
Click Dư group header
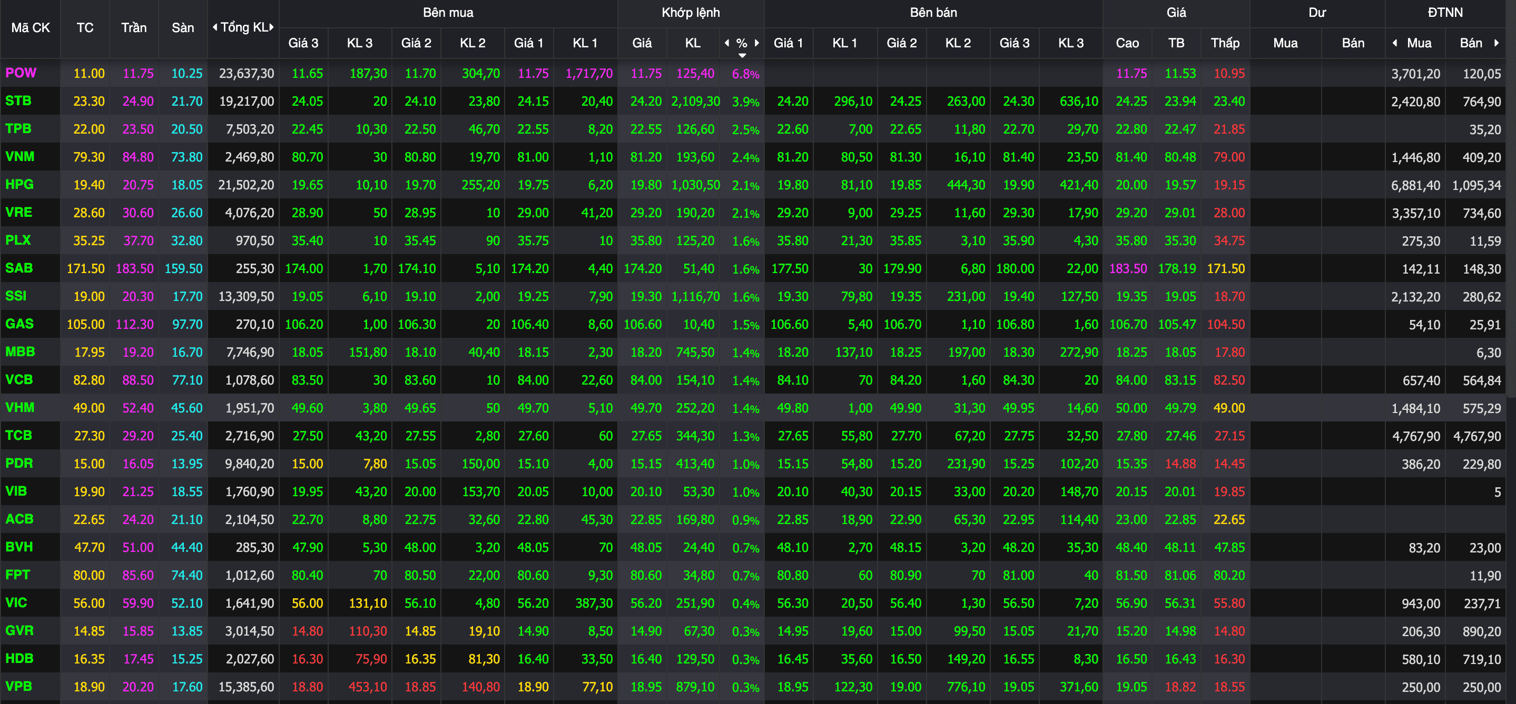(1317, 12)
